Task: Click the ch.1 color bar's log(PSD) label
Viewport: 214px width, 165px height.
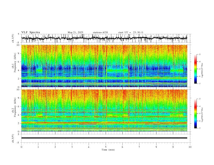Action: [202, 70]
